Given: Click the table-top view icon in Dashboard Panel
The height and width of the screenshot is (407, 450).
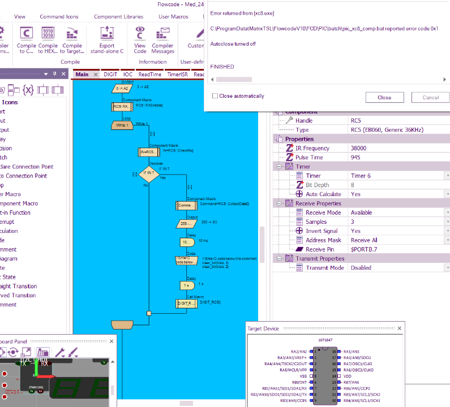Looking at the screenshot, I should pyautogui.click(x=43, y=352).
